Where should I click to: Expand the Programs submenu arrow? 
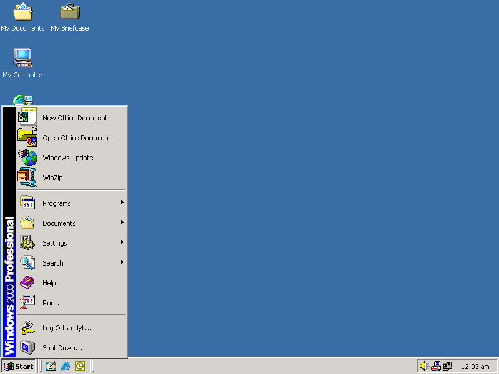[122, 203]
